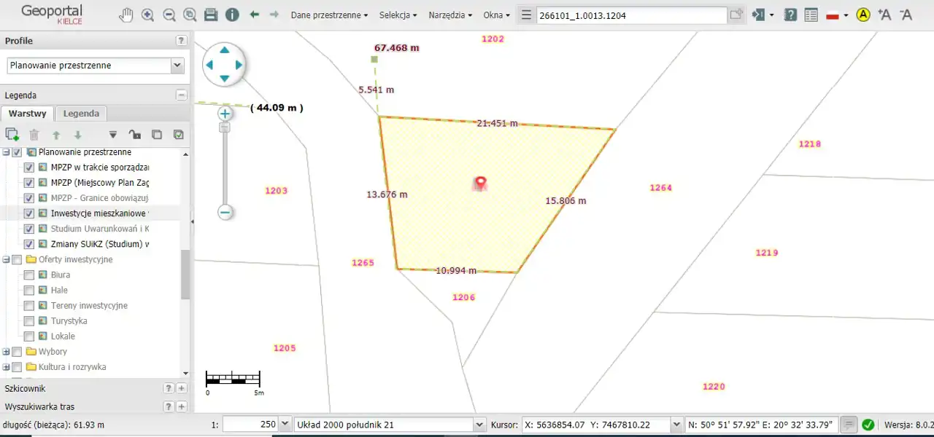This screenshot has width=934, height=437.
Task: Click the zoom slider plus button
Action: (225, 114)
